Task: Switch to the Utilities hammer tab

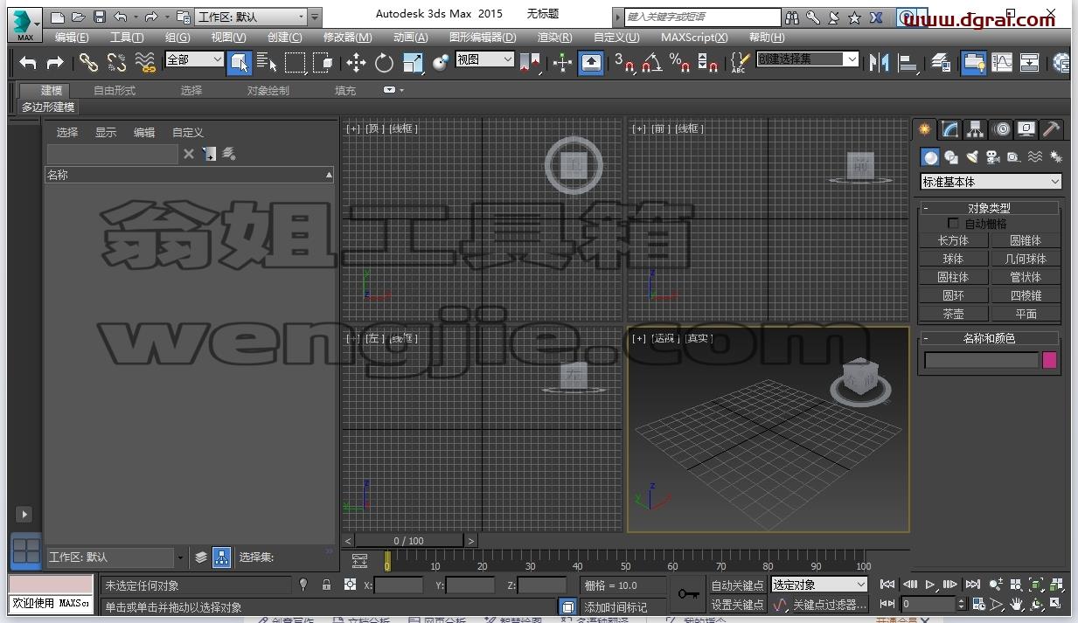Action: coord(1052,129)
